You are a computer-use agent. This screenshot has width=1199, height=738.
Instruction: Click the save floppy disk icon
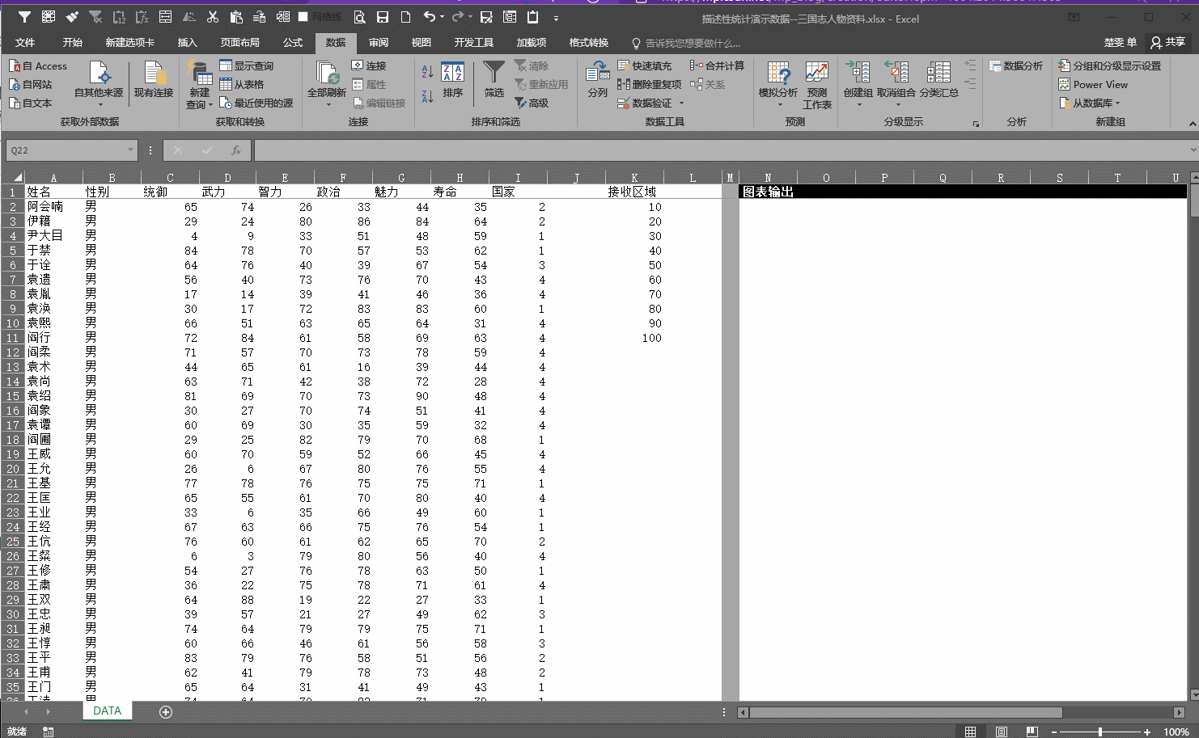tap(383, 17)
